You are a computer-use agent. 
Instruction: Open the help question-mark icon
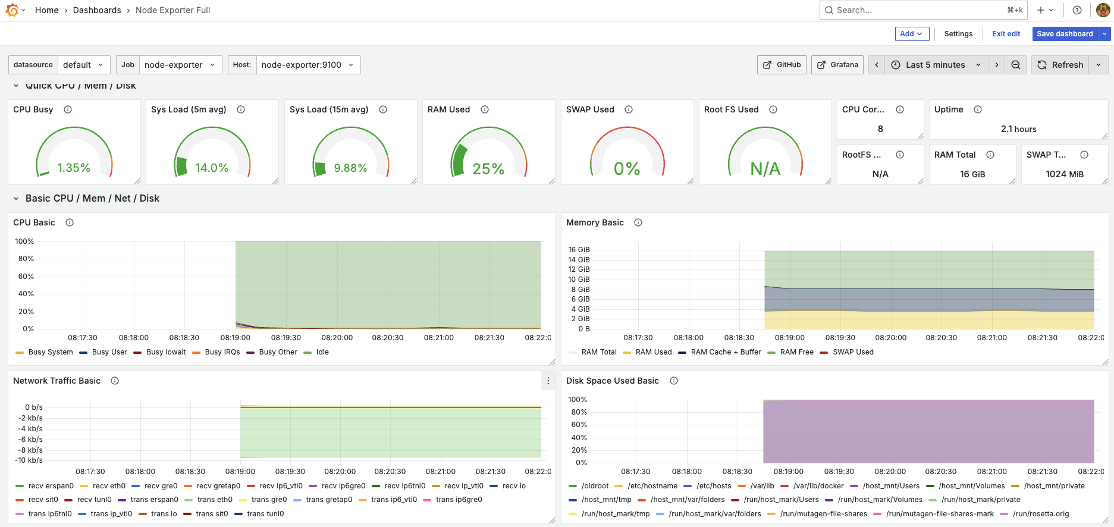click(1077, 10)
